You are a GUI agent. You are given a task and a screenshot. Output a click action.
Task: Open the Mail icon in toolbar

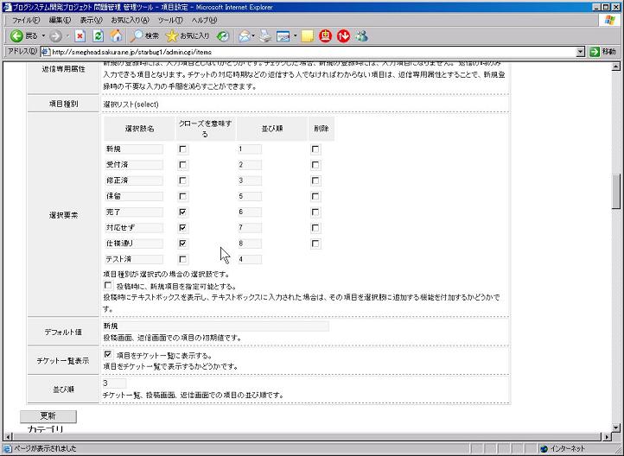(x=244, y=36)
